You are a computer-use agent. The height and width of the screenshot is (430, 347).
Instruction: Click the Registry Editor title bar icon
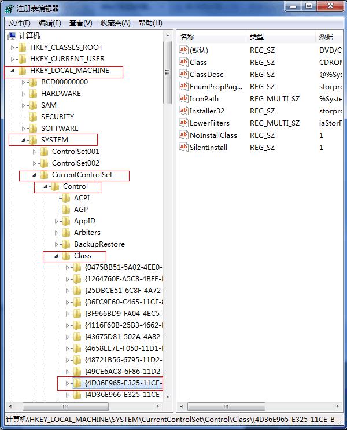tap(8, 8)
